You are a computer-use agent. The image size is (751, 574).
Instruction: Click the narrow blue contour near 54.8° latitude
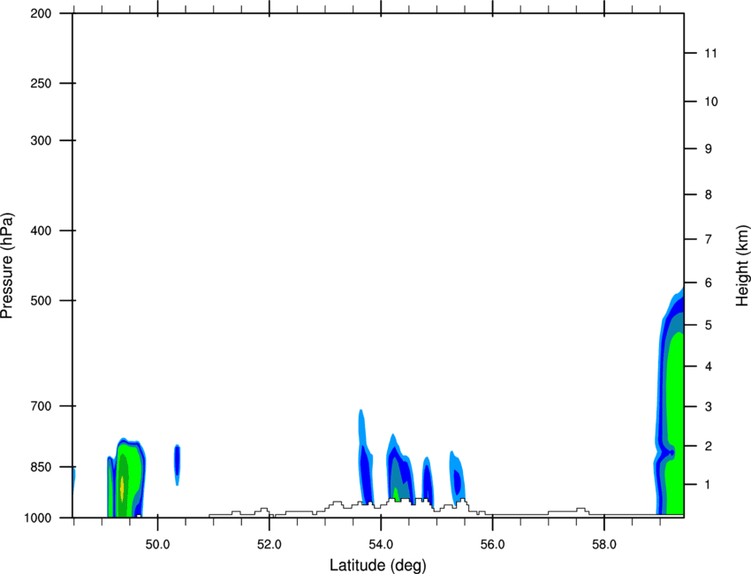click(x=428, y=481)
